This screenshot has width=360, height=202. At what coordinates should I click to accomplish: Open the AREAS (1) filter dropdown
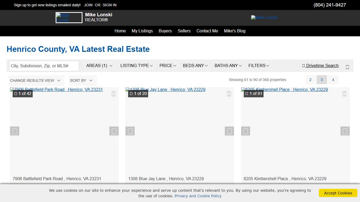tap(99, 65)
